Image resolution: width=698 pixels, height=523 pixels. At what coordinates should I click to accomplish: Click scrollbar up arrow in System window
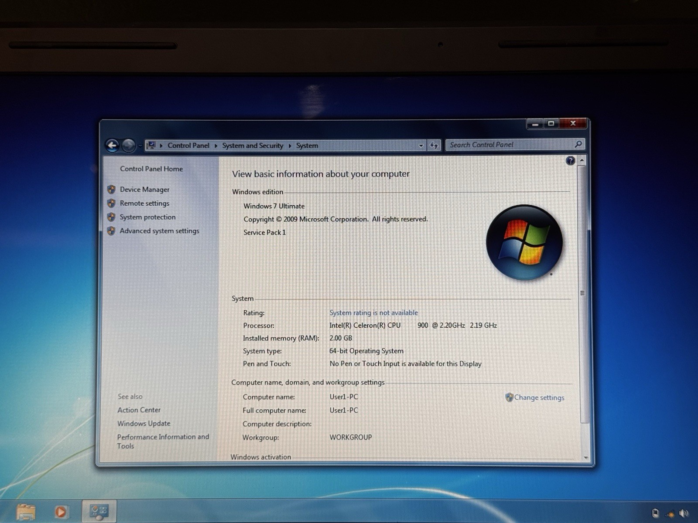coord(582,161)
